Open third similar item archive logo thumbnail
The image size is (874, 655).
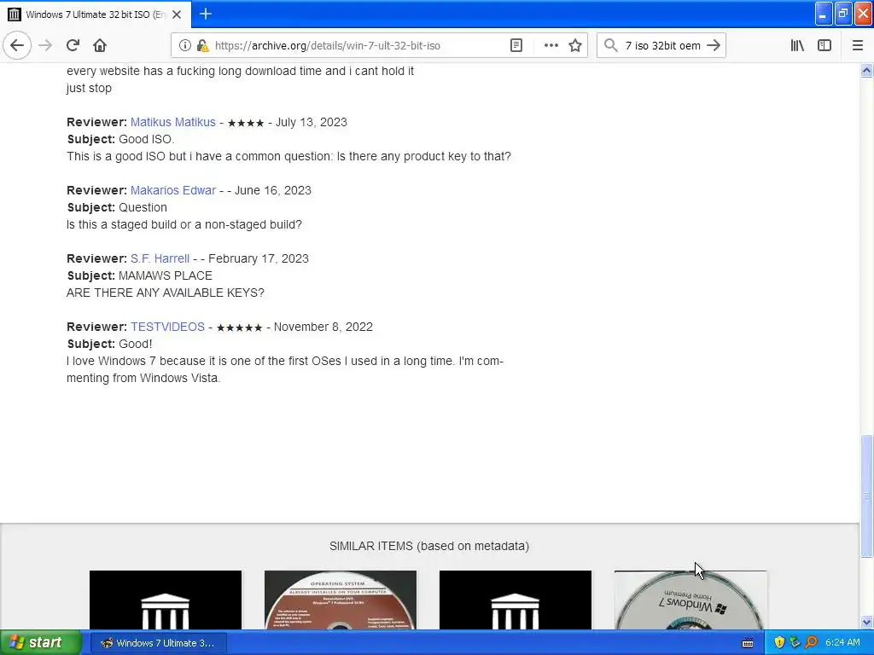pos(516,600)
